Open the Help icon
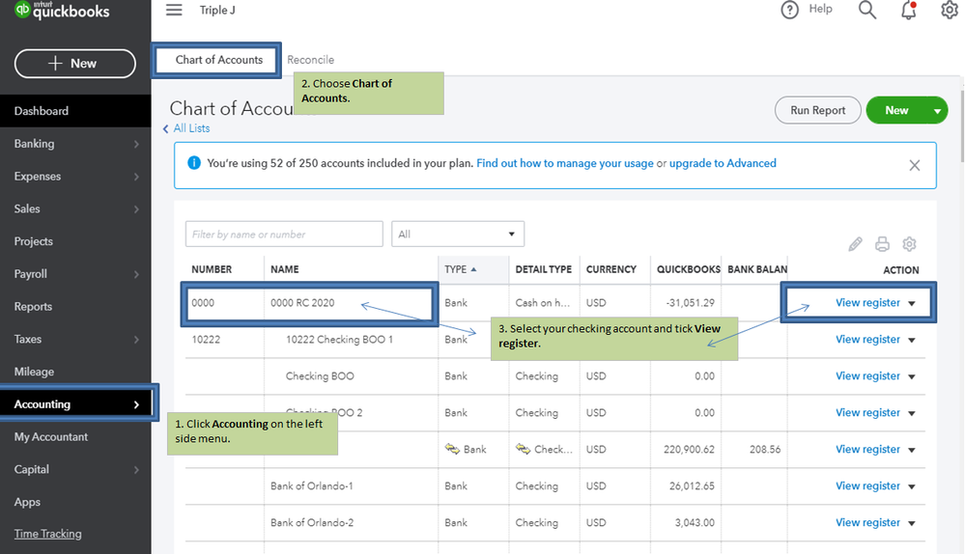The image size is (965, 554). tap(790, 10)
